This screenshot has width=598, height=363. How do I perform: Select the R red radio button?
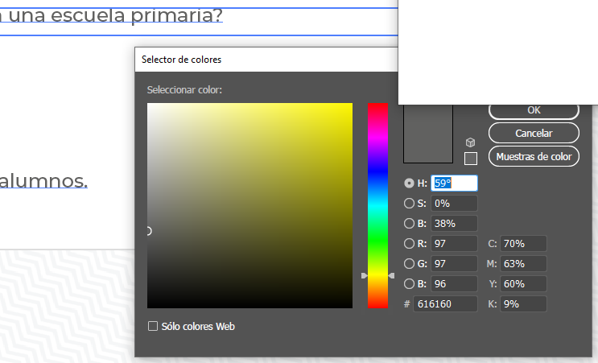coord(409,244)
